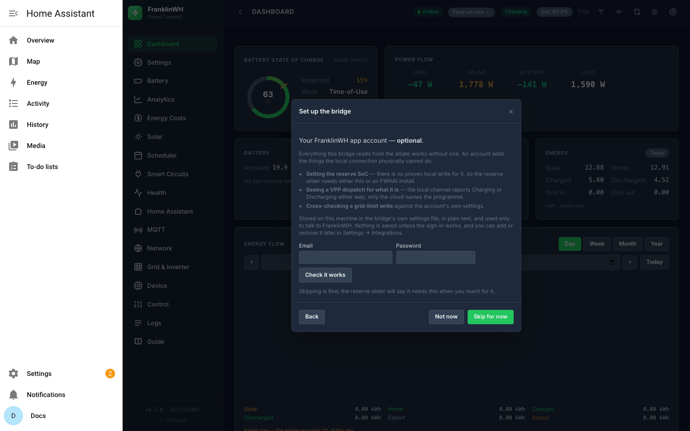Screen dimensions: 690x431
Task: Open the Scheduler page in FranklinWH menu
Action: 172,156
